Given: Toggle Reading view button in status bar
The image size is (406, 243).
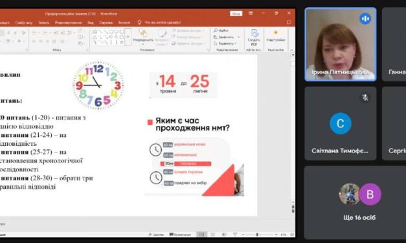Looking at the screenshot, I should coord(223,235).
